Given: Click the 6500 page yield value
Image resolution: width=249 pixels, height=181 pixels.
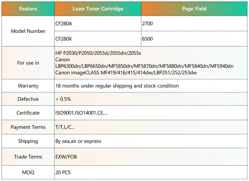Looking at the screenshot, I should pos(147,39).
